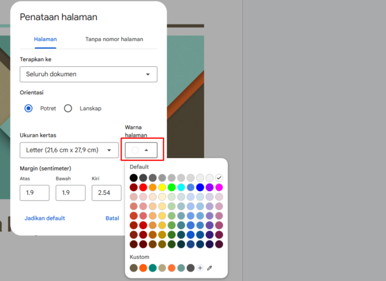Image resolution: width=386 pixels, height=281 pixels.
Task: Select the bright yellow color swatch
Action: click(x=162, y=187)
